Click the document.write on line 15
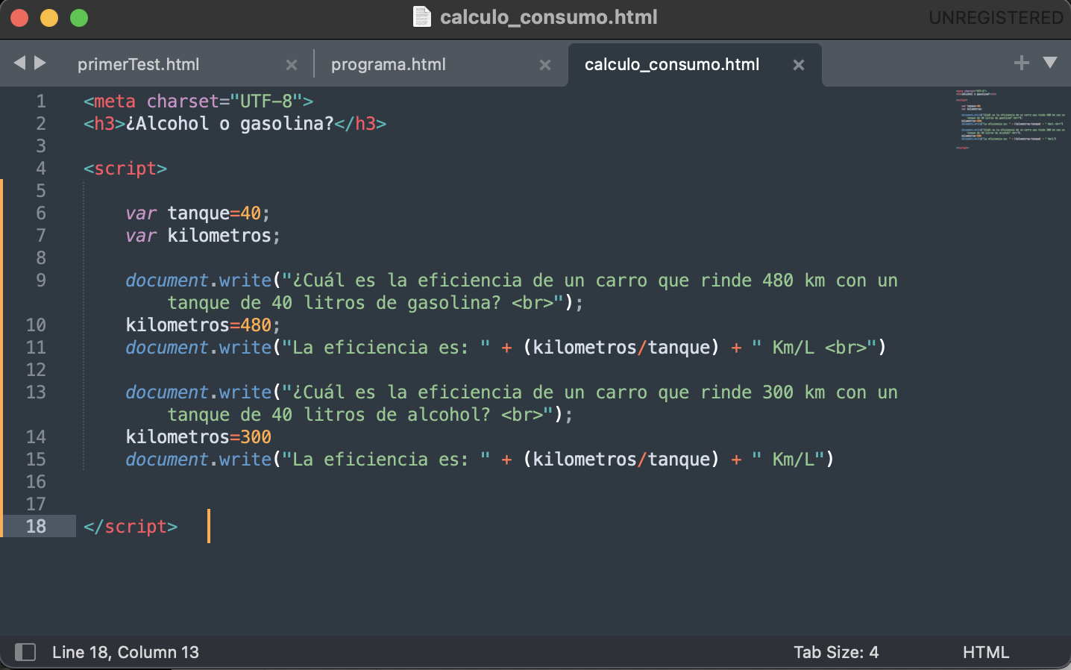Image resolution: width=1071 pixels, height=670 pixels. click(198, 460)
